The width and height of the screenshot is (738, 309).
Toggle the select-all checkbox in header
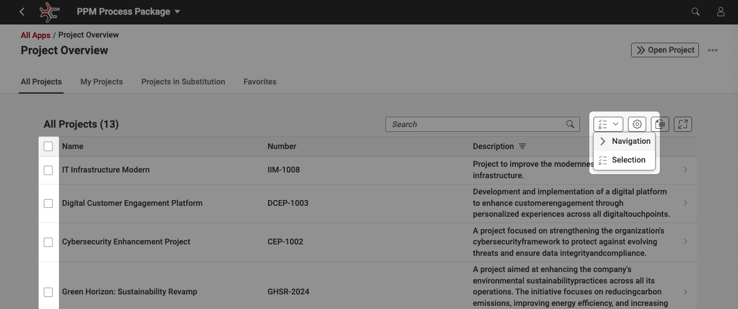point(49,146)
